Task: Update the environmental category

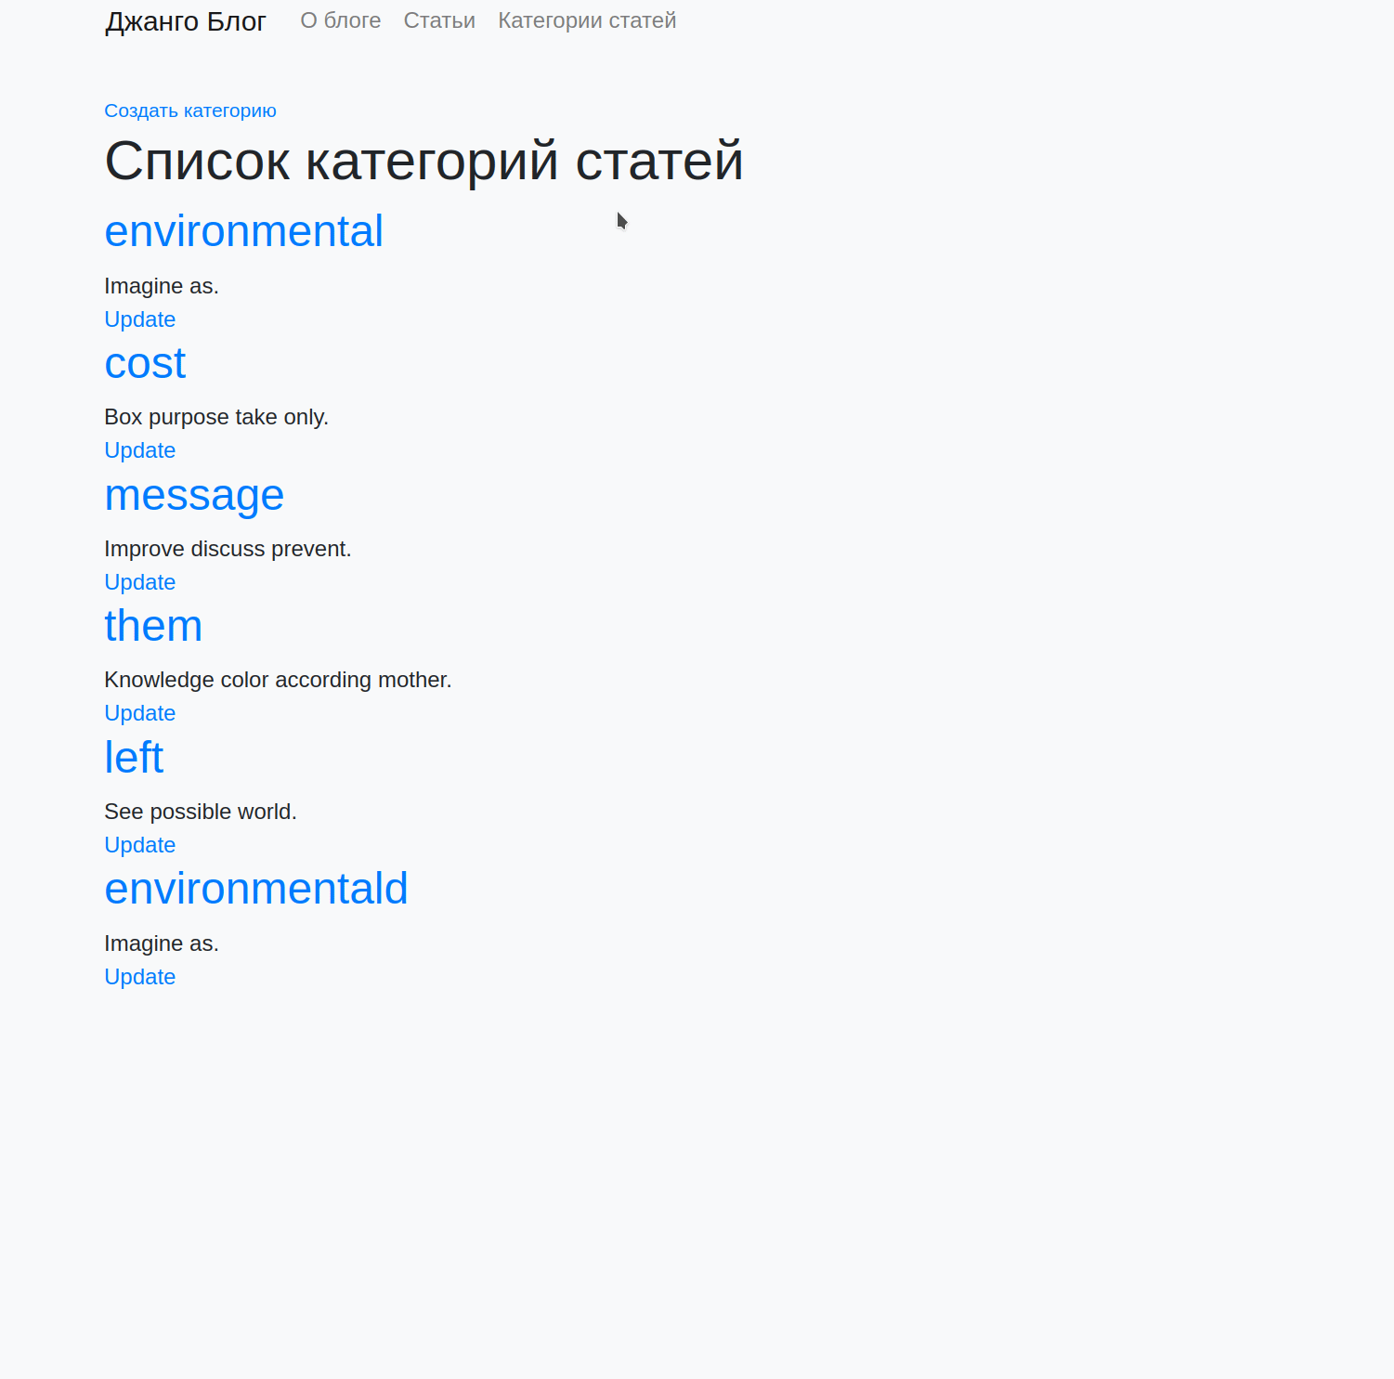Action: [x=139, y=319]
